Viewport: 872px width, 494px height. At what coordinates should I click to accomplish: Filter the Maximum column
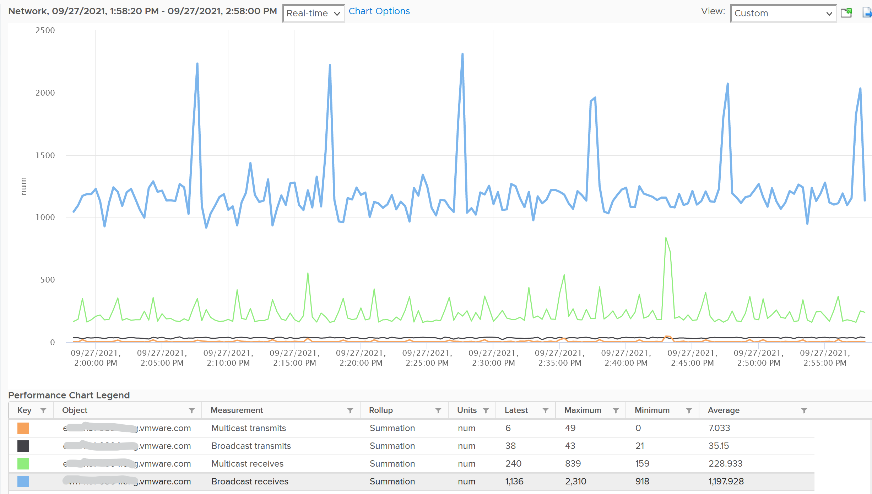click(x=616, y=410)
